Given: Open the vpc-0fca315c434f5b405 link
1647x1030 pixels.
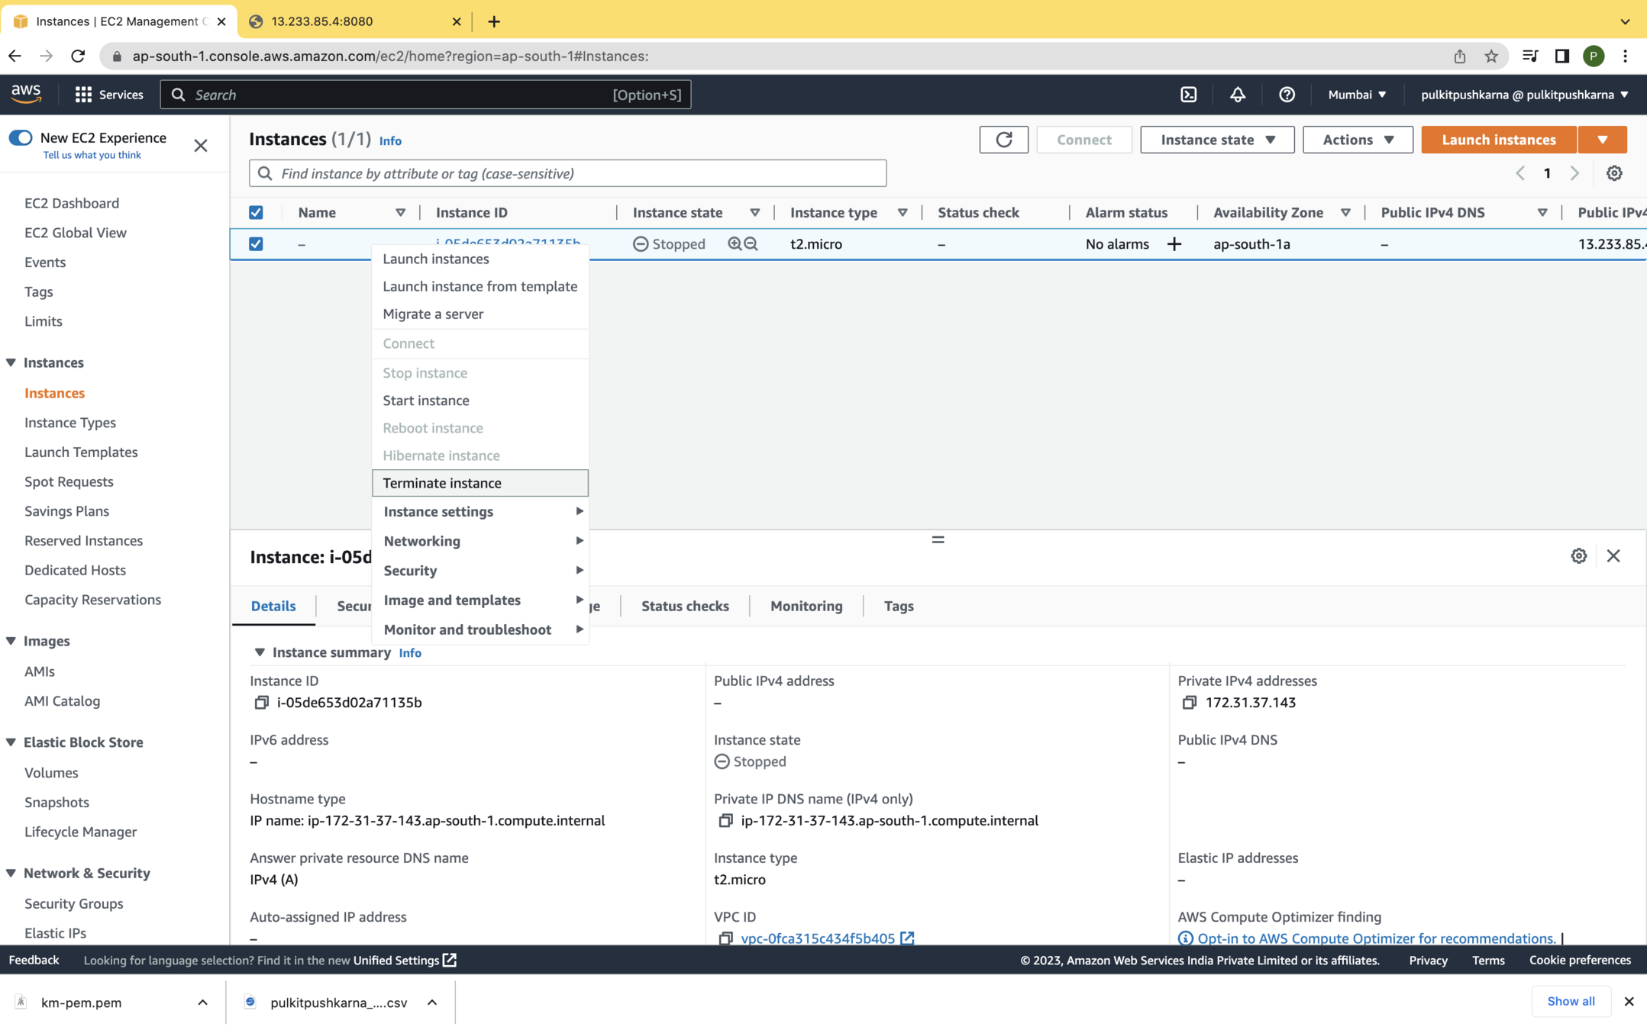Looking at the screenshot, I should (817, 938).
